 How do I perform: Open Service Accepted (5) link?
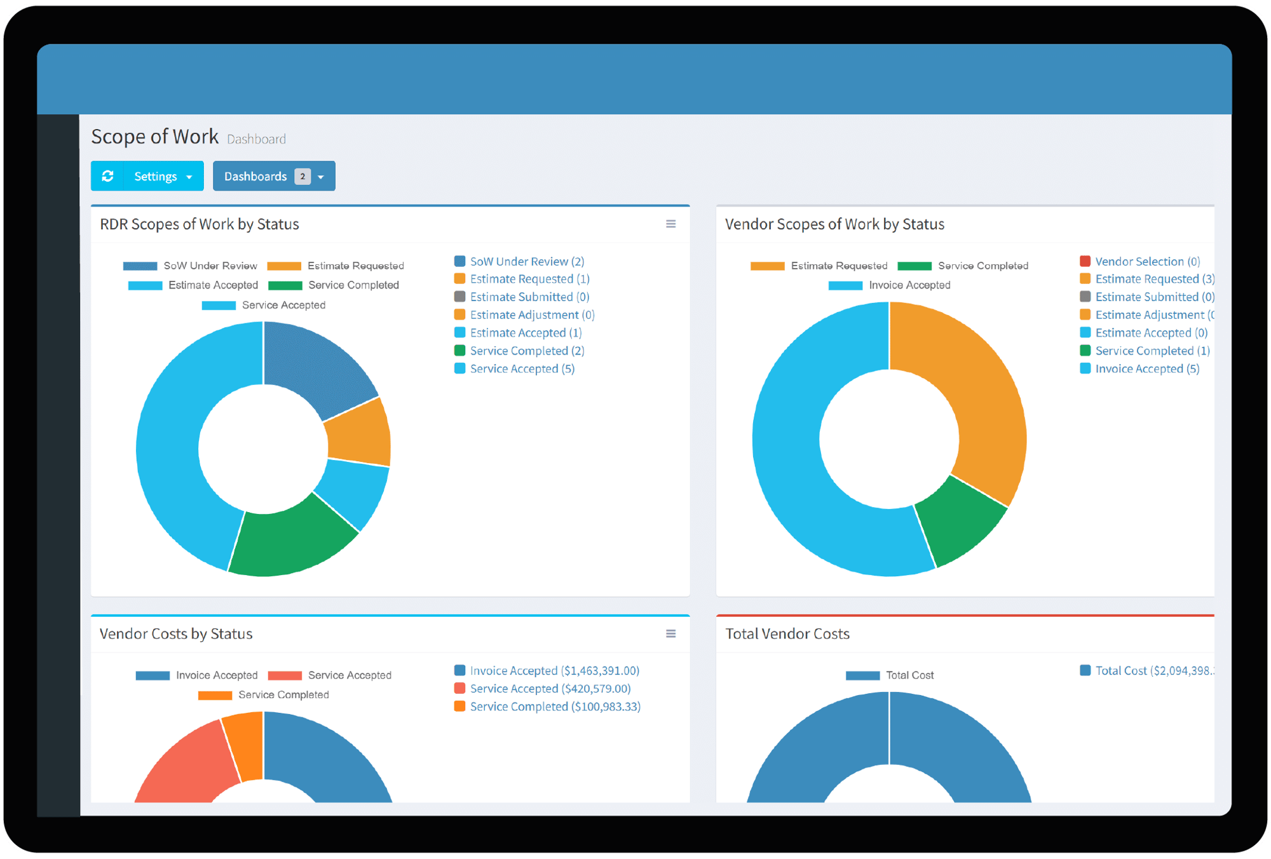click(522, 369)
